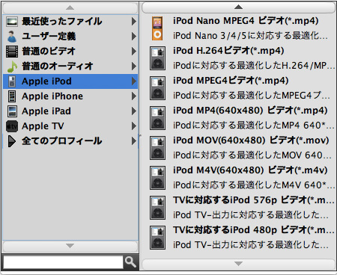Click the Apple iPhone device icon
This screenshot has height=275, width=337.
(x=12, y=96)
